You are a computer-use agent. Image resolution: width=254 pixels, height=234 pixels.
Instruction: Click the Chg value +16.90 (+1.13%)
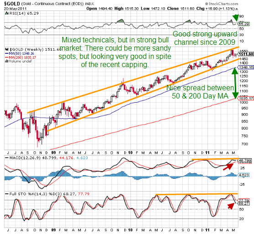coord(220,9)
